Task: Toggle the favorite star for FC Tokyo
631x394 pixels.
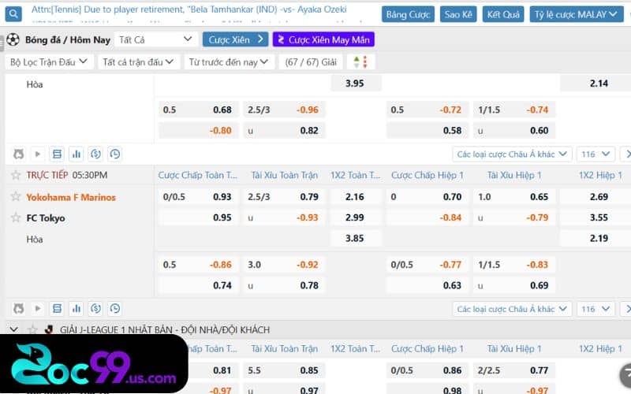Action: pos(14,217)
